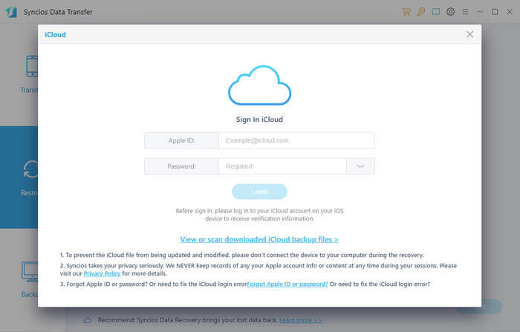Click the key register icon
Image resolution: width=520 pixels, height=332 pixels.
[421, 12]
